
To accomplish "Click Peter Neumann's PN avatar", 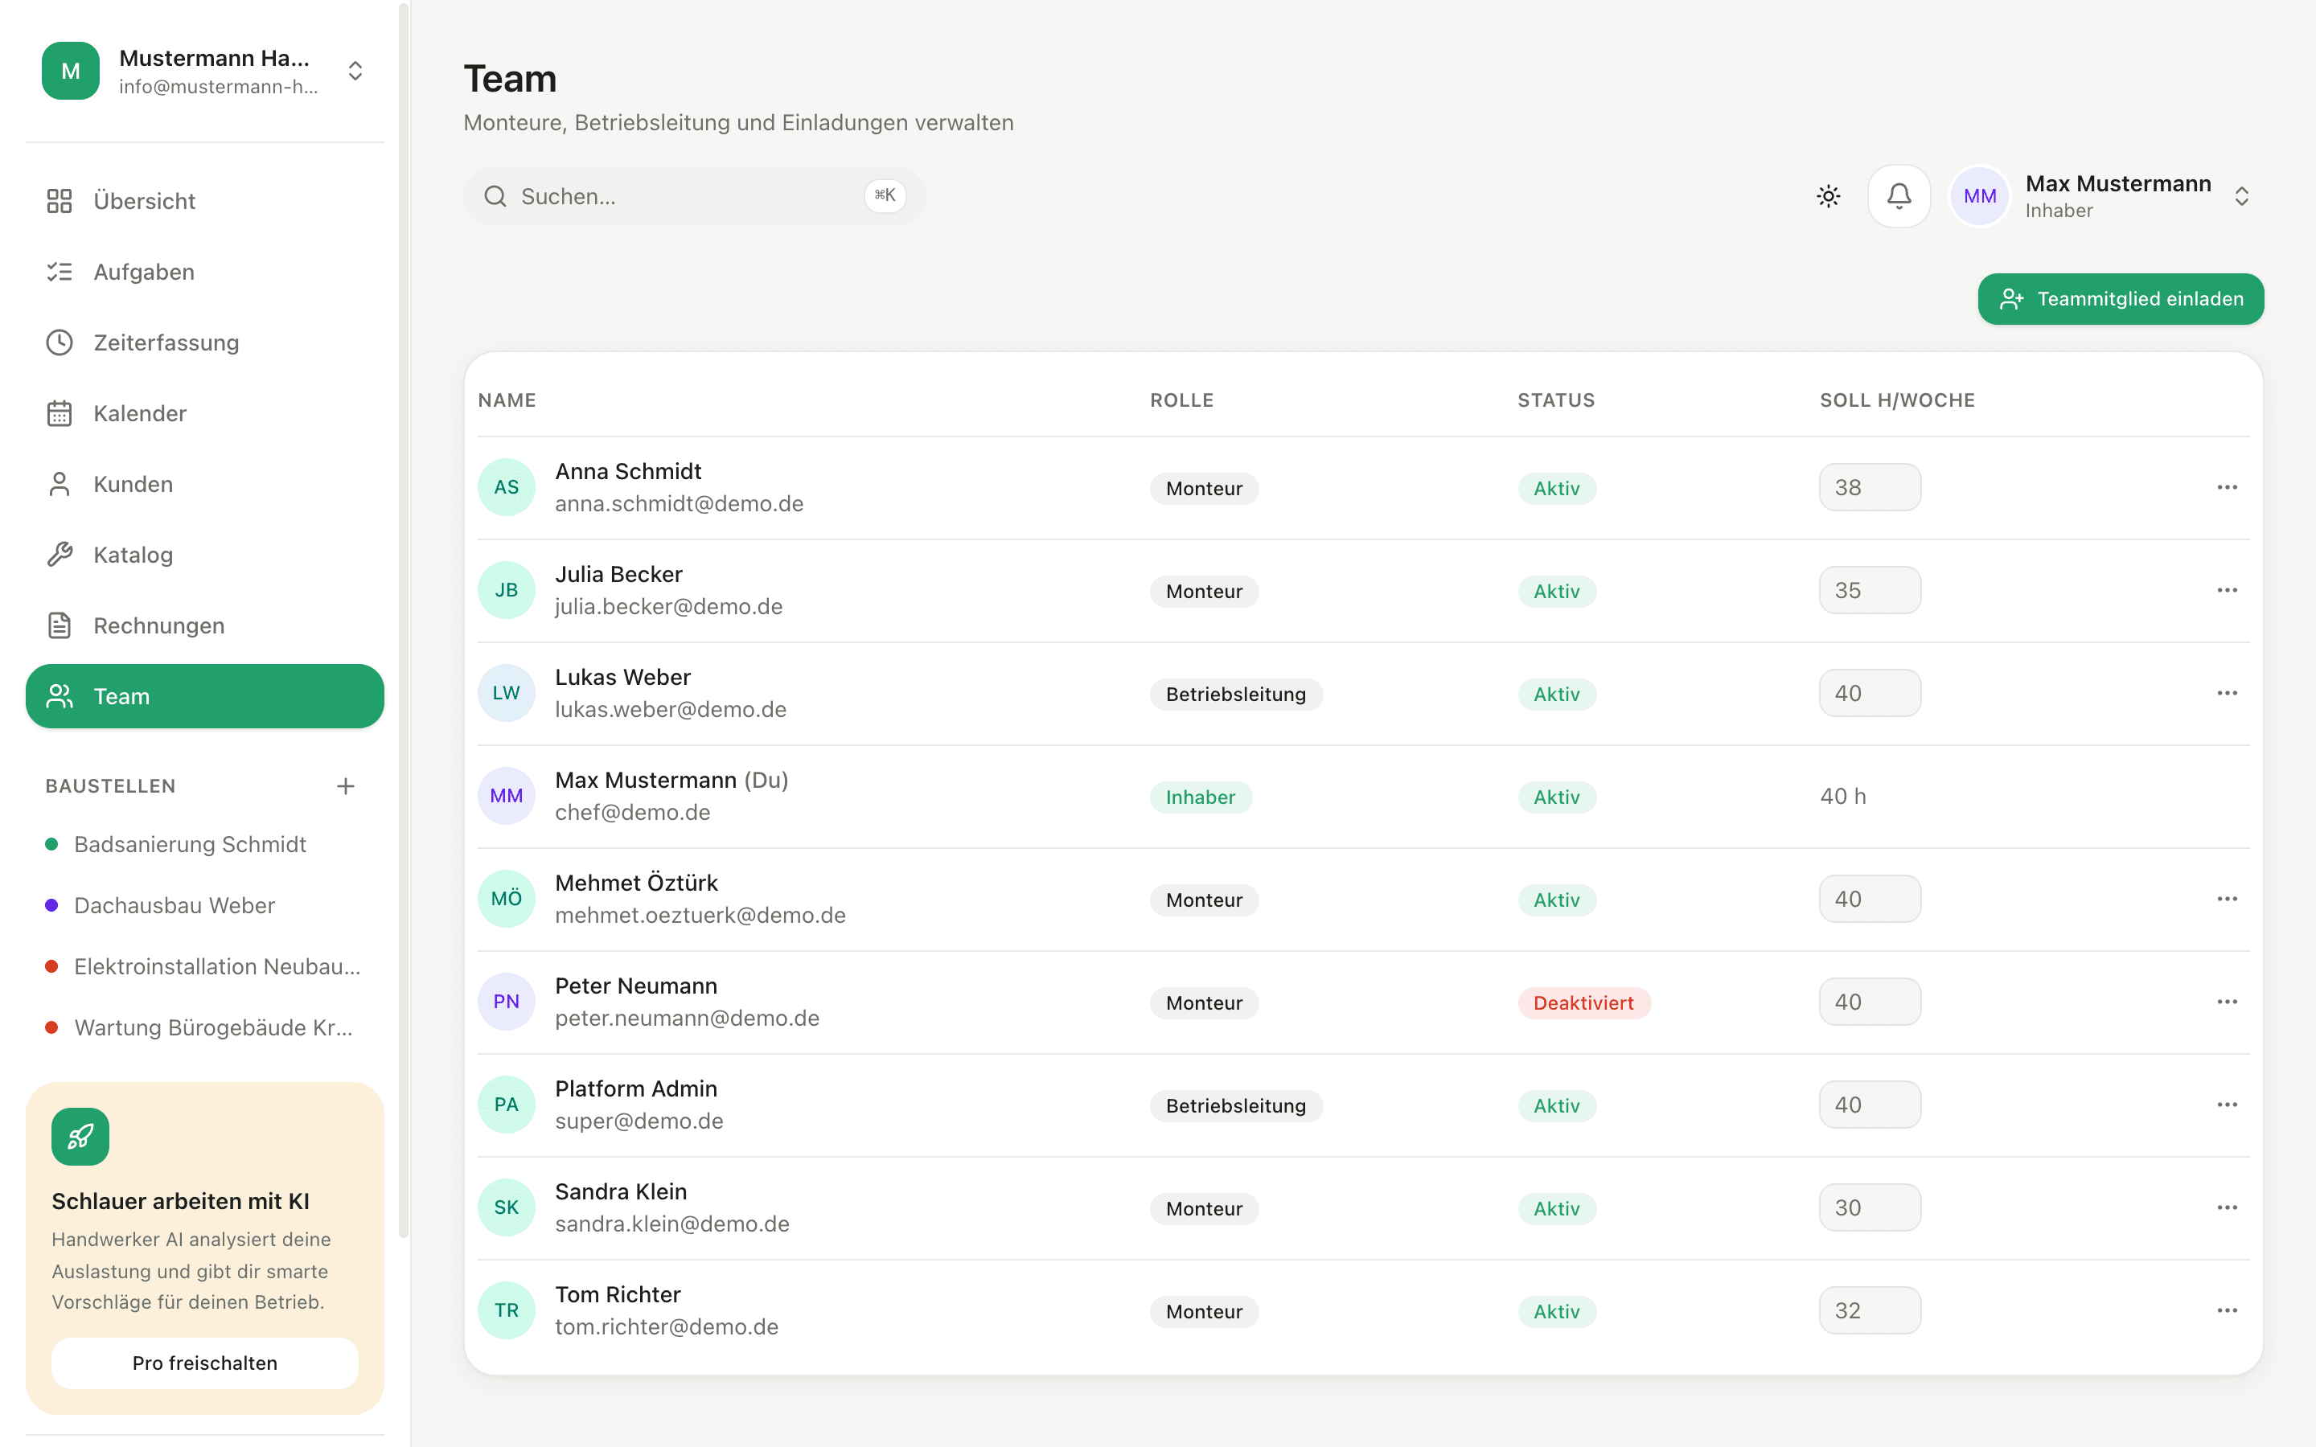I will coord(507,1002).
